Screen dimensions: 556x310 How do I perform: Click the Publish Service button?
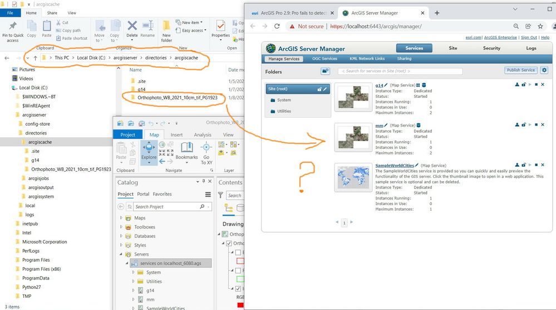(x=520, y=70)
